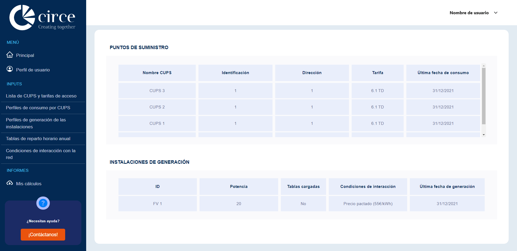Screen dimensions: 517x251
Task: Click the supply points table scrollbar thumb
Action: (484, 96)
